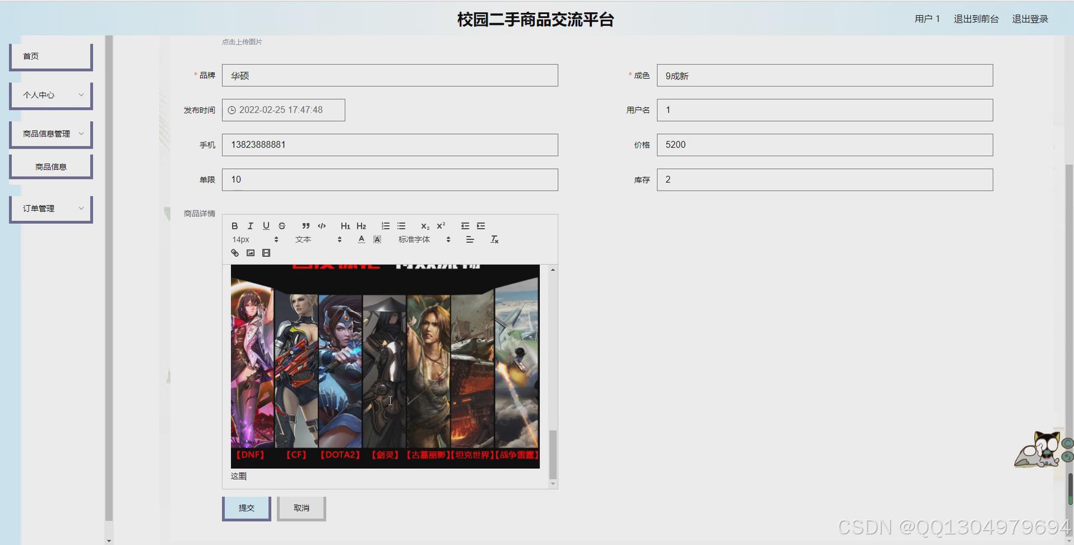Go to 首页 in sidebar
This screenshot has width=1074, height=545.
click(51, 57)
